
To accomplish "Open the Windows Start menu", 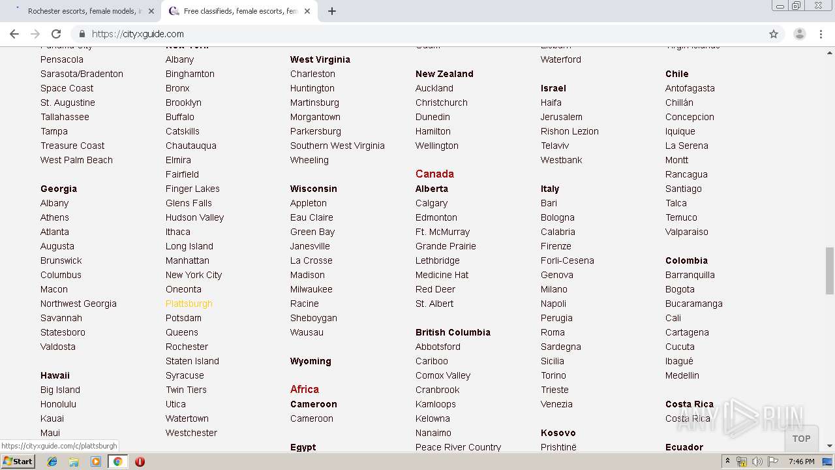I will tap(18, 462).
